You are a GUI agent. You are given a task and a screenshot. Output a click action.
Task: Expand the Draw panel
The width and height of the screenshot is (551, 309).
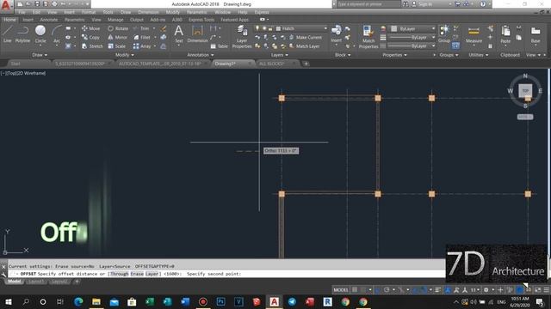point(40,55)
